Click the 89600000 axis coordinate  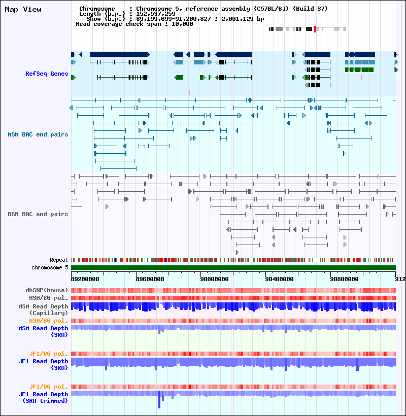pyautogui.click(x=150, y=279)
